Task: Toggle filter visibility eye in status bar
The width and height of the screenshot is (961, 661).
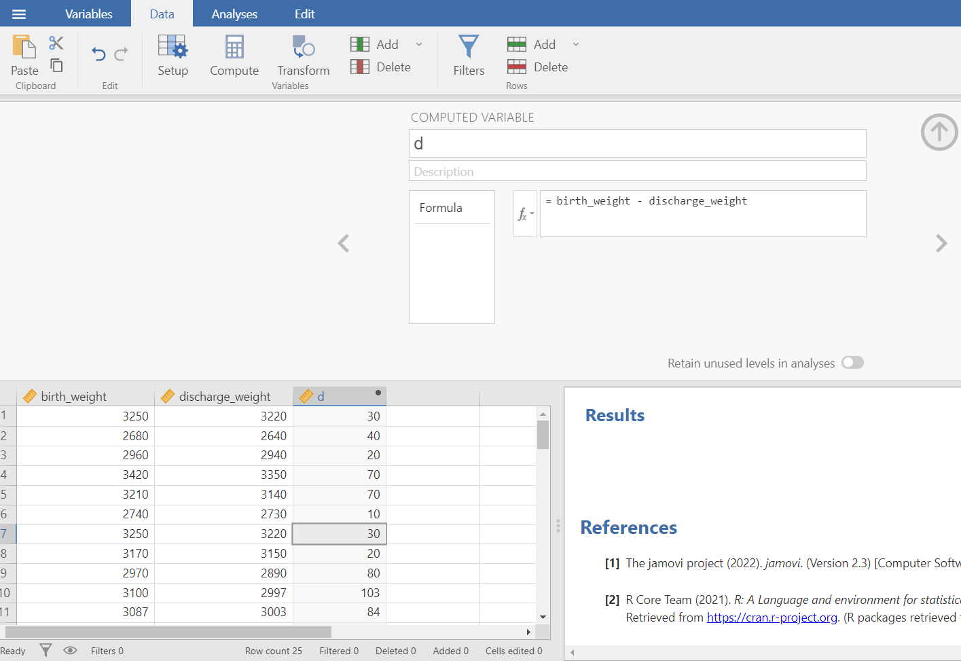Action: pos(70,650)
